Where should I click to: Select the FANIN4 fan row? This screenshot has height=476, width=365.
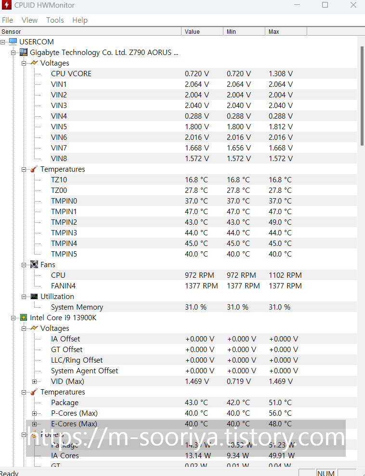click(204, 286)
